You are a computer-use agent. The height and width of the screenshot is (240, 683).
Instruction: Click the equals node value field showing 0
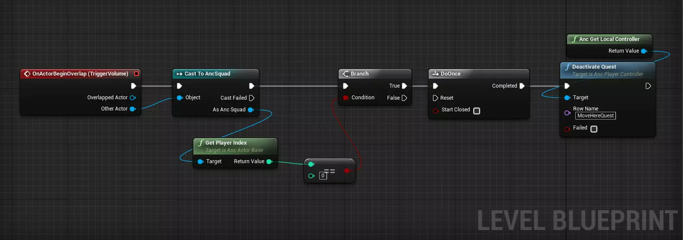pos(323,176)
